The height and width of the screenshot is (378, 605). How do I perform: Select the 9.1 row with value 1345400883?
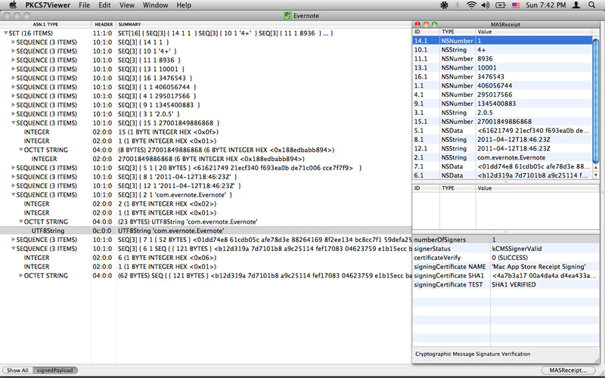click(502, 104)
